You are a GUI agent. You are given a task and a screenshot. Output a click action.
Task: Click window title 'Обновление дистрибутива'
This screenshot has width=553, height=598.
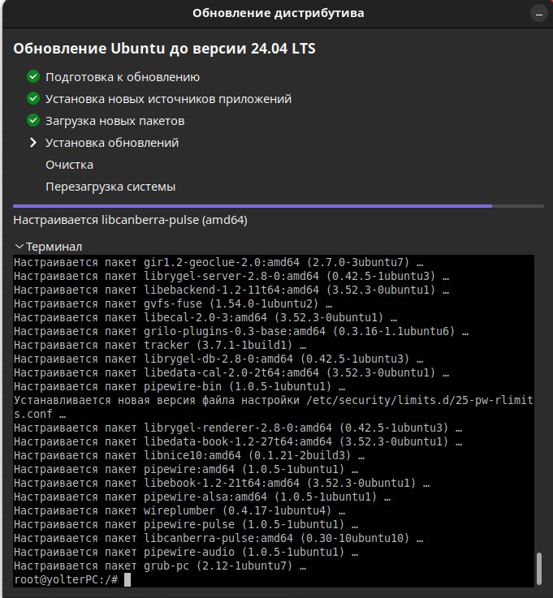pos(279,13)
